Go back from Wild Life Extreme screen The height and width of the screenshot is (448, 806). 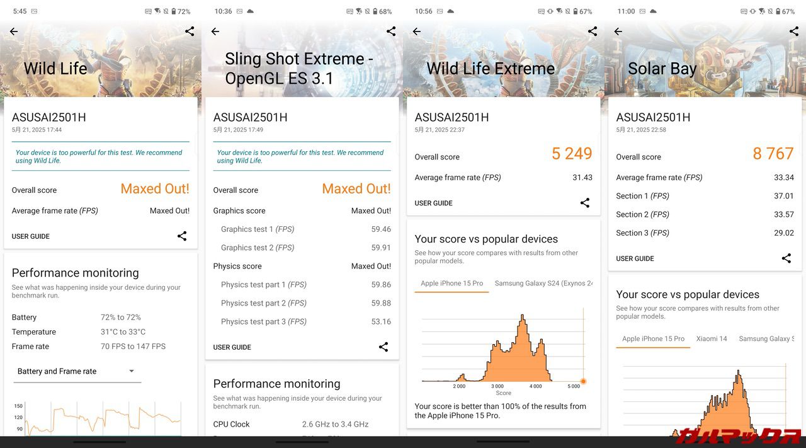pos(417,32)
